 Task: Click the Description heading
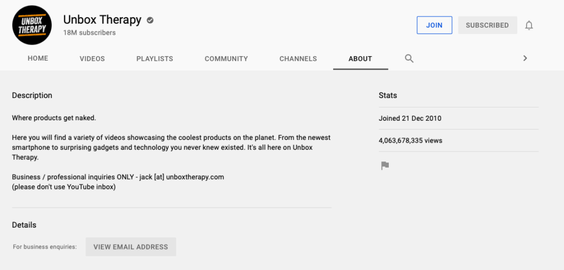tap(32, 95)
